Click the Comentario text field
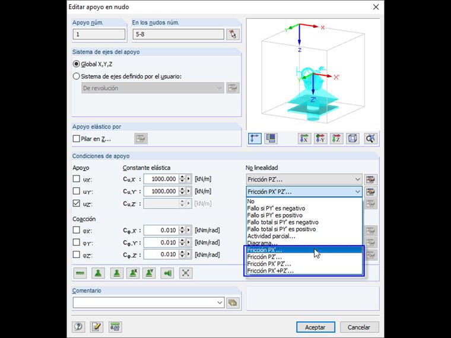The width and height of the screenshot is (451, 338). 145,302
